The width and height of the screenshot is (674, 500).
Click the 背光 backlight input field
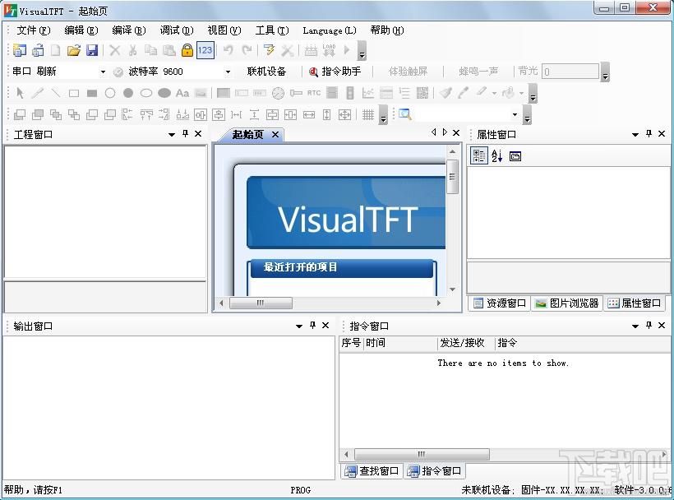pos(570,72)
